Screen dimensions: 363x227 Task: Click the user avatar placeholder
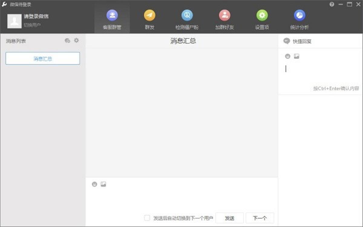pos(14,21)
